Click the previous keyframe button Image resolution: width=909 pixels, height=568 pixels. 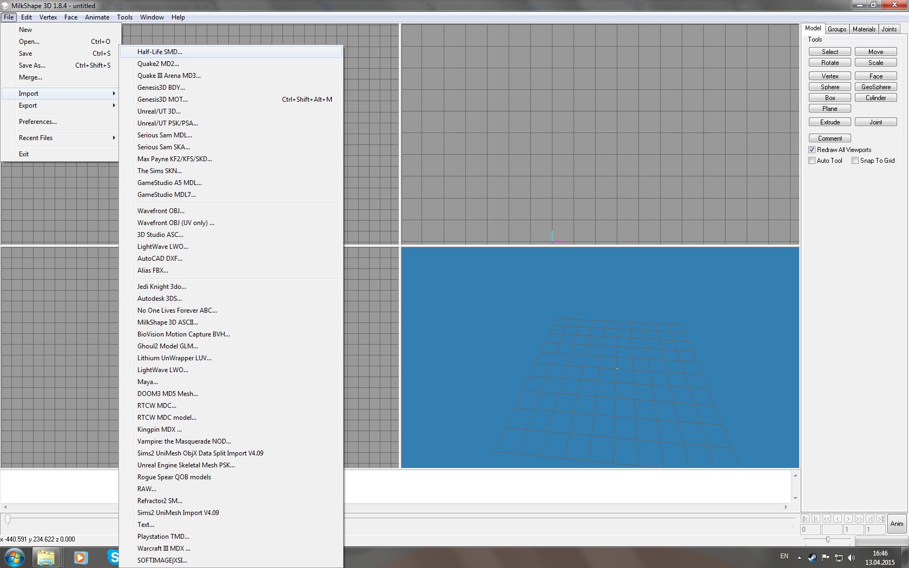[816, 518]
